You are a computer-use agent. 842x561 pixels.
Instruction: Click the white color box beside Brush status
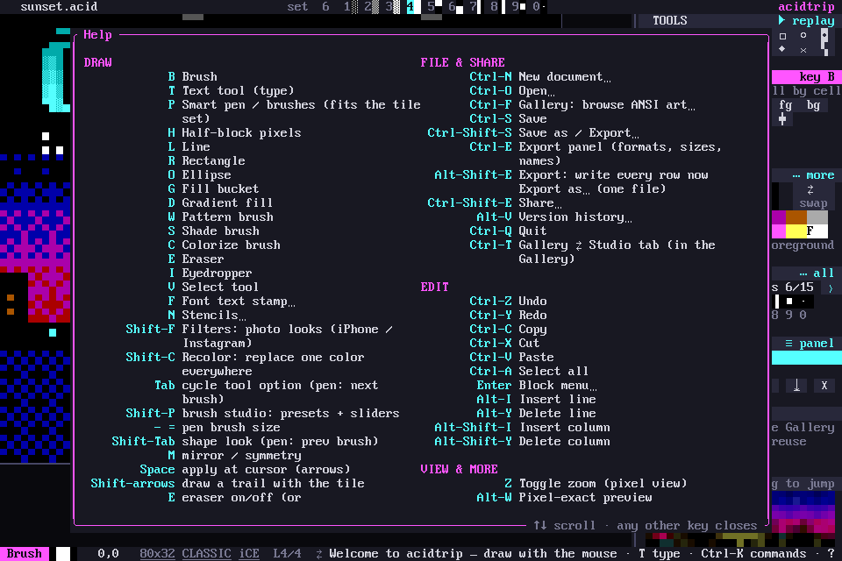63,554
